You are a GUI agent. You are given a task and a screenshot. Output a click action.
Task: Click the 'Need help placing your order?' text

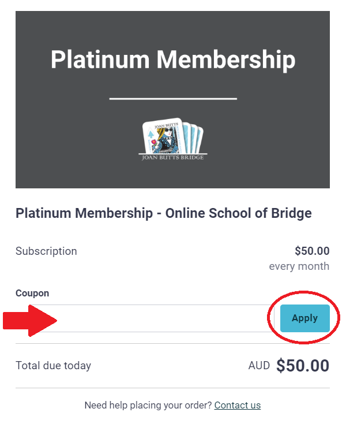coord(148,405)
